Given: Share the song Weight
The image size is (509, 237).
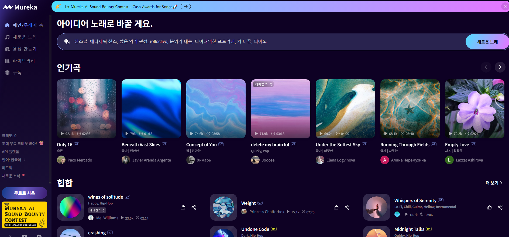Looking at the screenshot, I should (347, 207).
